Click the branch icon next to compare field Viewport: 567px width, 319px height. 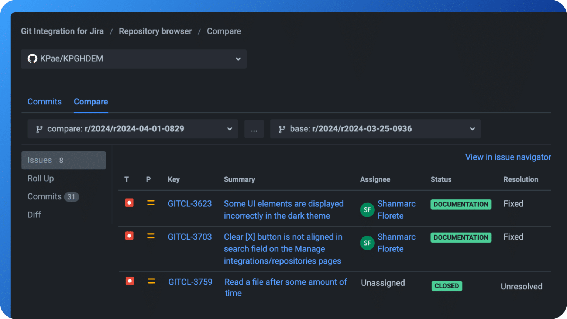tap(39, 129)
